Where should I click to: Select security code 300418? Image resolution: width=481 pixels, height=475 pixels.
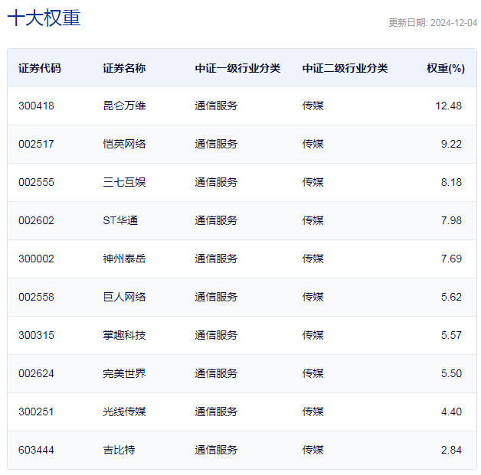[x=36, y=106]
